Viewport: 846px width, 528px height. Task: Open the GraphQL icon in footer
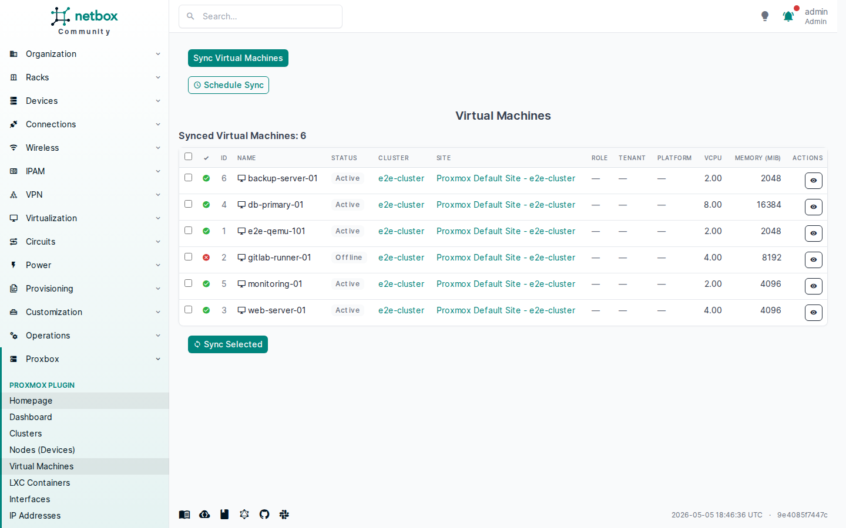click(x=244, y=515)
